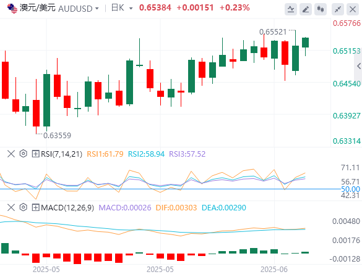
Task: Select the drawing pencil tool
Action: pos(306,9)
